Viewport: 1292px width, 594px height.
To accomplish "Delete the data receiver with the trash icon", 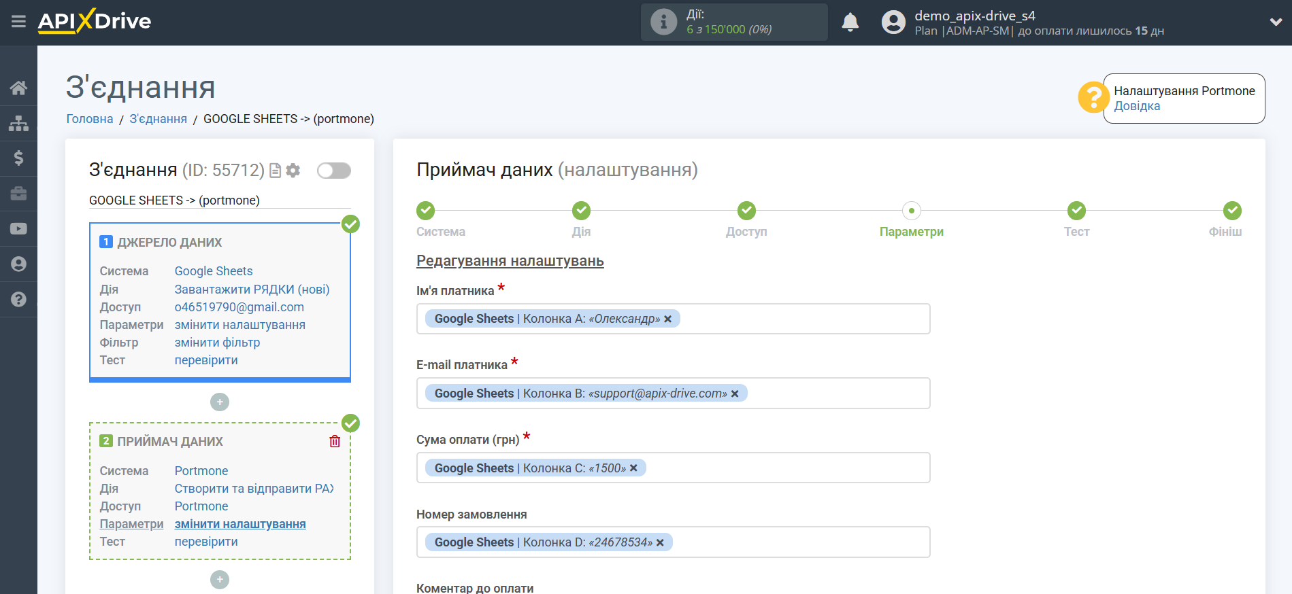I will 335,442.
